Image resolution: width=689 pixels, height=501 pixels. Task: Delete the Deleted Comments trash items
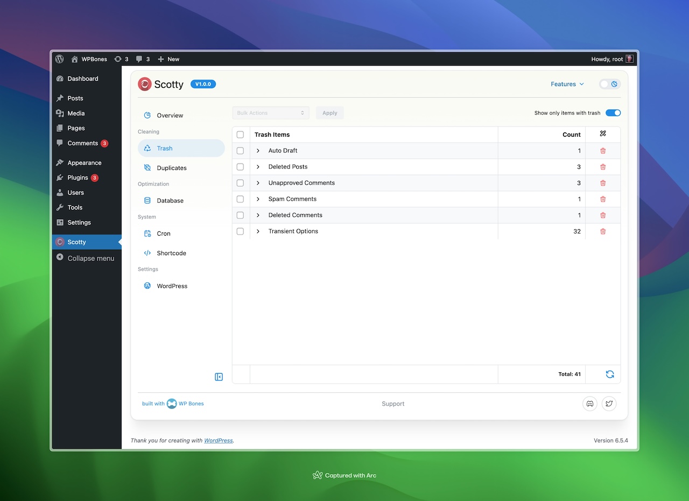pyautogui.click(x=603, y=215)
